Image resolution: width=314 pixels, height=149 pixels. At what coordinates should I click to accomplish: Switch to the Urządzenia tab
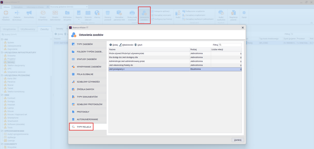(x=9, y=29)
